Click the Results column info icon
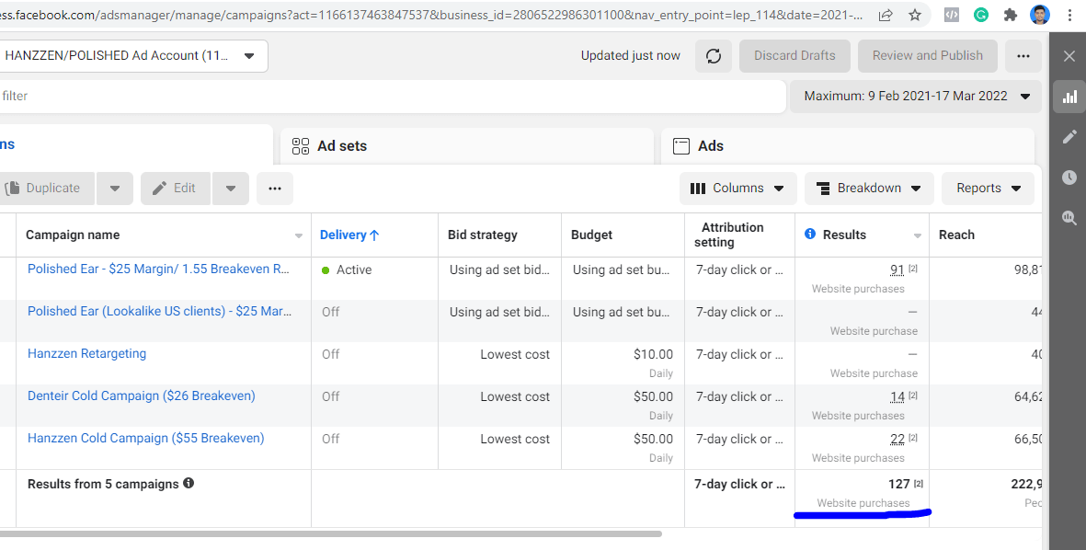 (810, 235)
